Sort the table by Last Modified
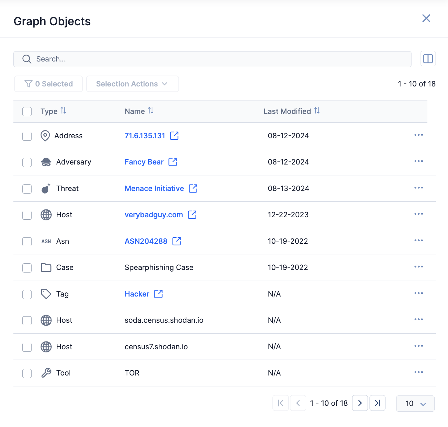Image resolution: width=448 pixels, height=427 pixels. click(x=317, y=111)
